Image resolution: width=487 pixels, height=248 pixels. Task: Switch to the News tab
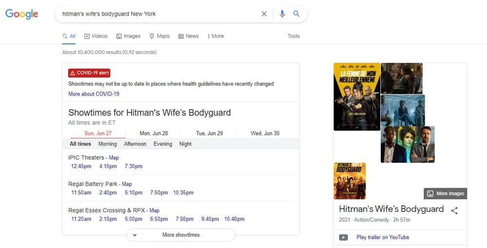tap(188, 36)
